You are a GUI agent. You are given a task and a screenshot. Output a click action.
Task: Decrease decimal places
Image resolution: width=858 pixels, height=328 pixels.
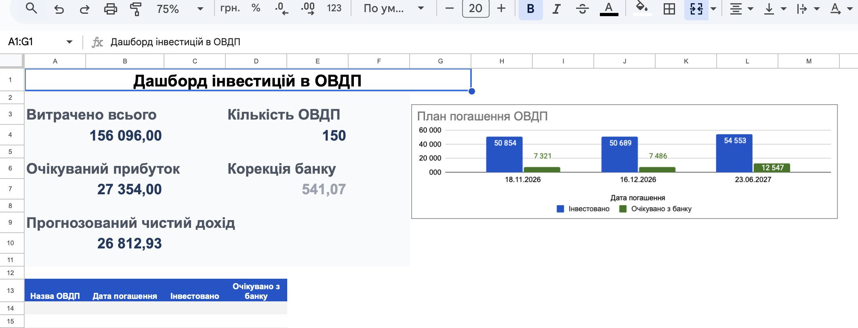coord(281,8)
